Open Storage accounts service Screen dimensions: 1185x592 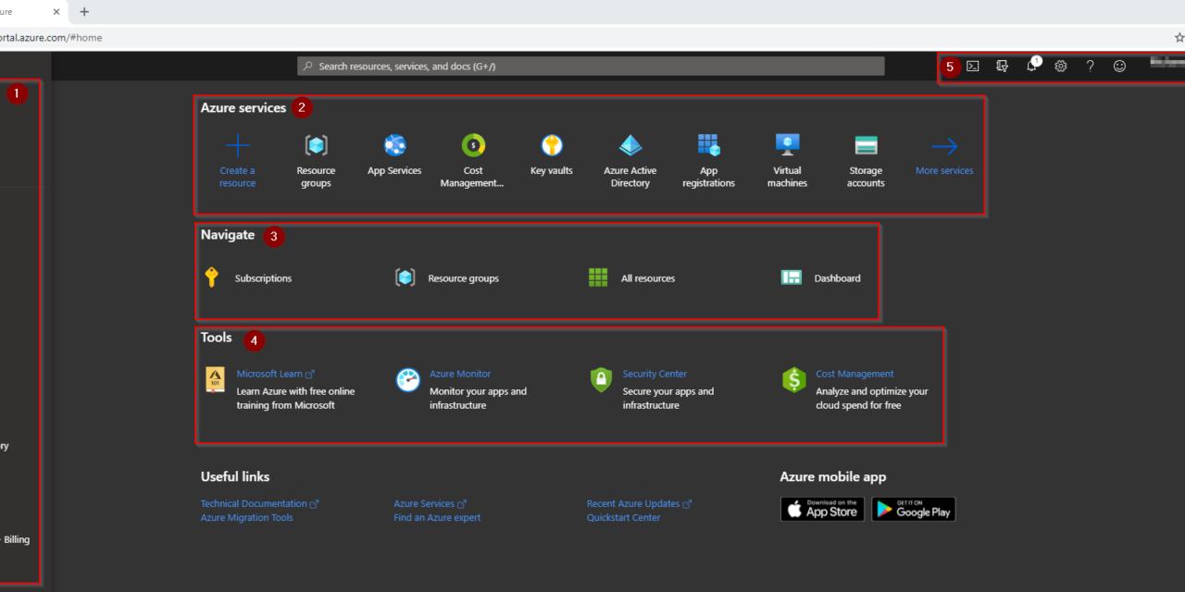(x=866, y=146)
